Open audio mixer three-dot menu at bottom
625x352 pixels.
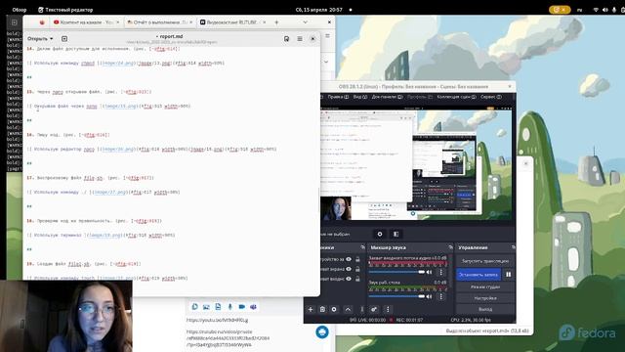(x=388, y=309)
